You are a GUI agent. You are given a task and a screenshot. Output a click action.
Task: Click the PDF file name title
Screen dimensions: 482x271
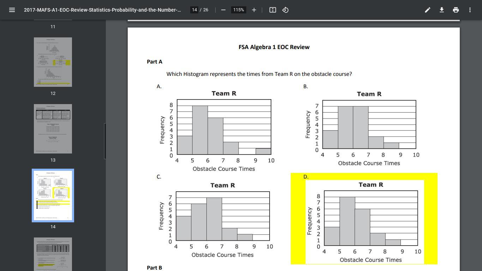coord(102,10)
